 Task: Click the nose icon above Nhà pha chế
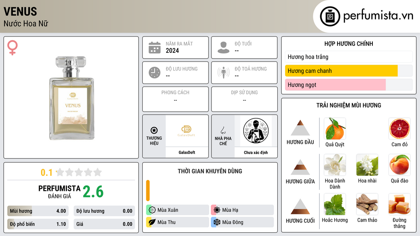click(x=223, y=130)
